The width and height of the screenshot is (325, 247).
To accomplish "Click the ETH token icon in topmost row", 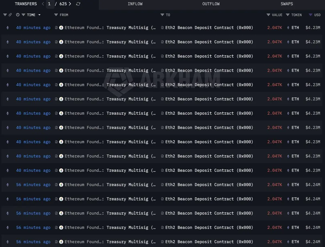I will point(288,28).
